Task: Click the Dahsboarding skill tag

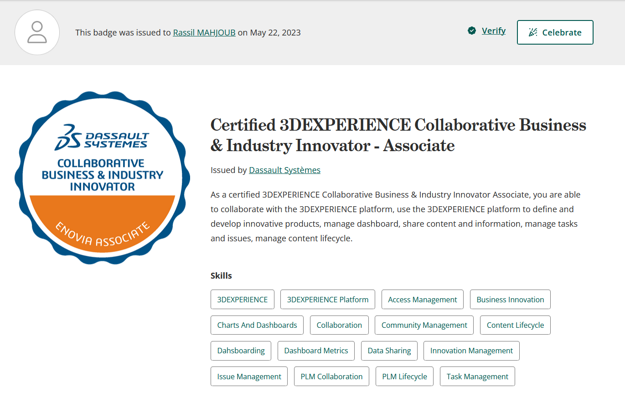Action: [x=241, y=351]
